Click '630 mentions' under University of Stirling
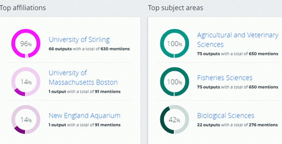 coord(115,49)
